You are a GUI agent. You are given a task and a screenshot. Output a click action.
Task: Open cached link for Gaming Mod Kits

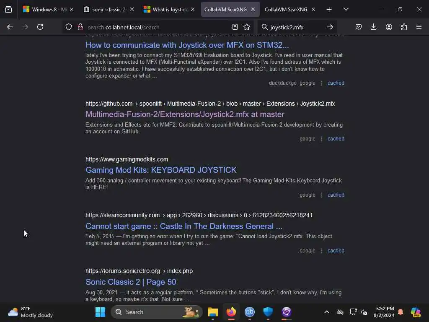(336, 195)
